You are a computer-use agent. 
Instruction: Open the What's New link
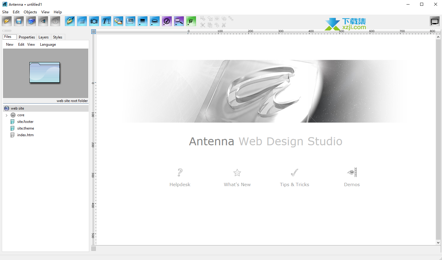[237, 185]
